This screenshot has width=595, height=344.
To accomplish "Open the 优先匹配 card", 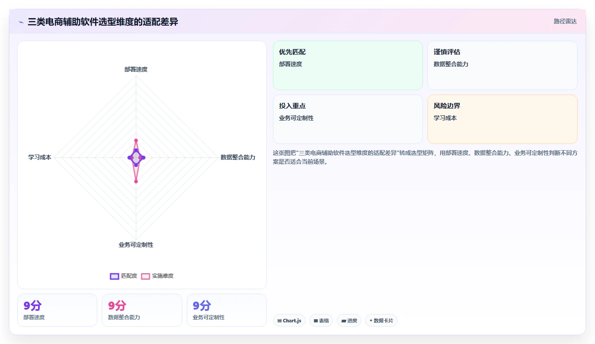I will click(348, 65).
